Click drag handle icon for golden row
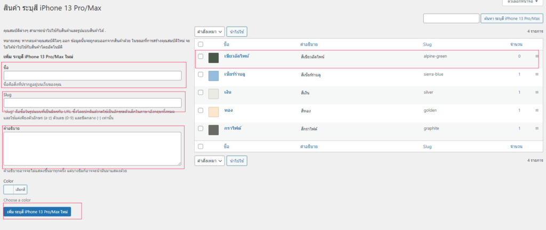The width and height of the screenshot is (546, 230). click(537, 111)
